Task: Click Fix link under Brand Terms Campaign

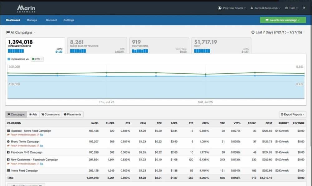Action: [x=41, y=145]
